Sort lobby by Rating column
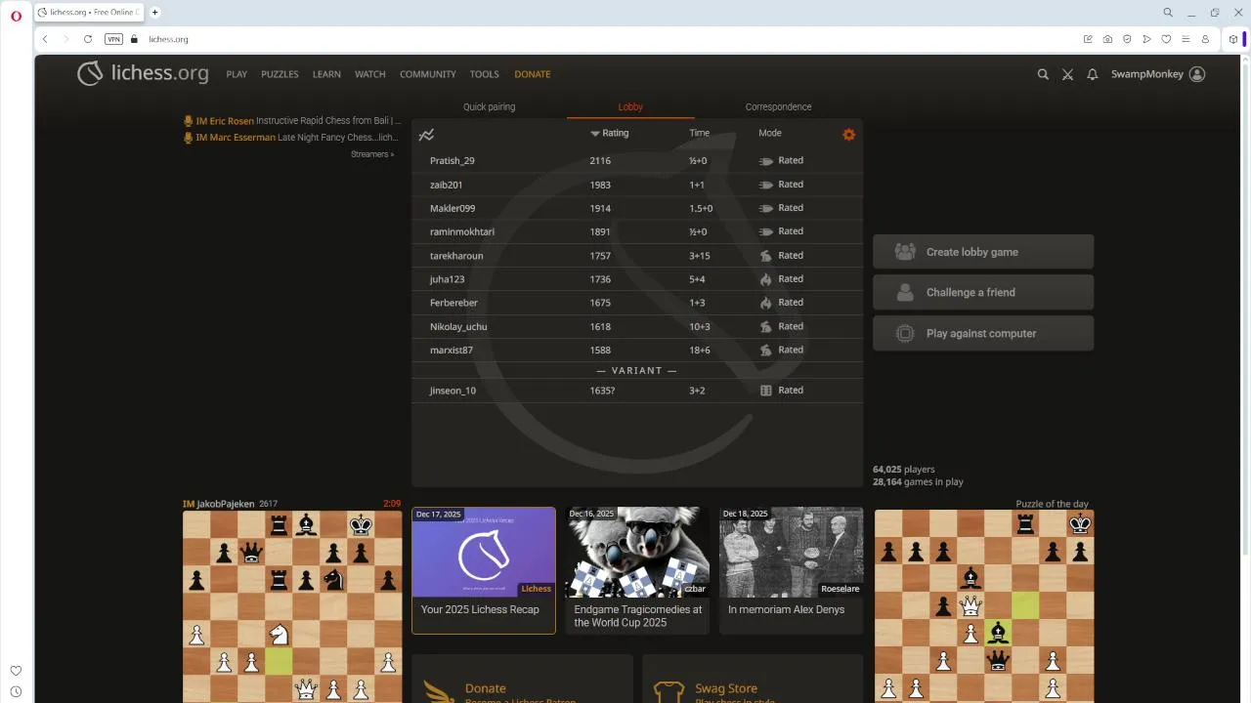 tap(610, 133)
